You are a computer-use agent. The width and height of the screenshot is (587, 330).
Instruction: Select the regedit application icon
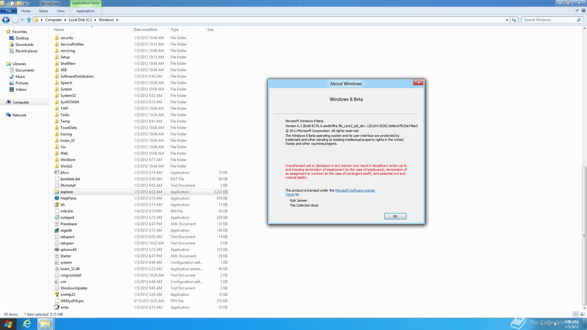(x=57, y=230)
